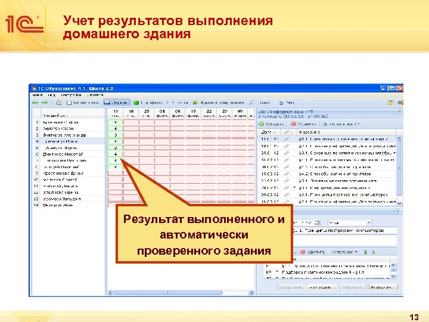Click the flagged row marker beside §3.1 Информационные
The width and height of the screenshot is (429, 322).
point(295,188)
